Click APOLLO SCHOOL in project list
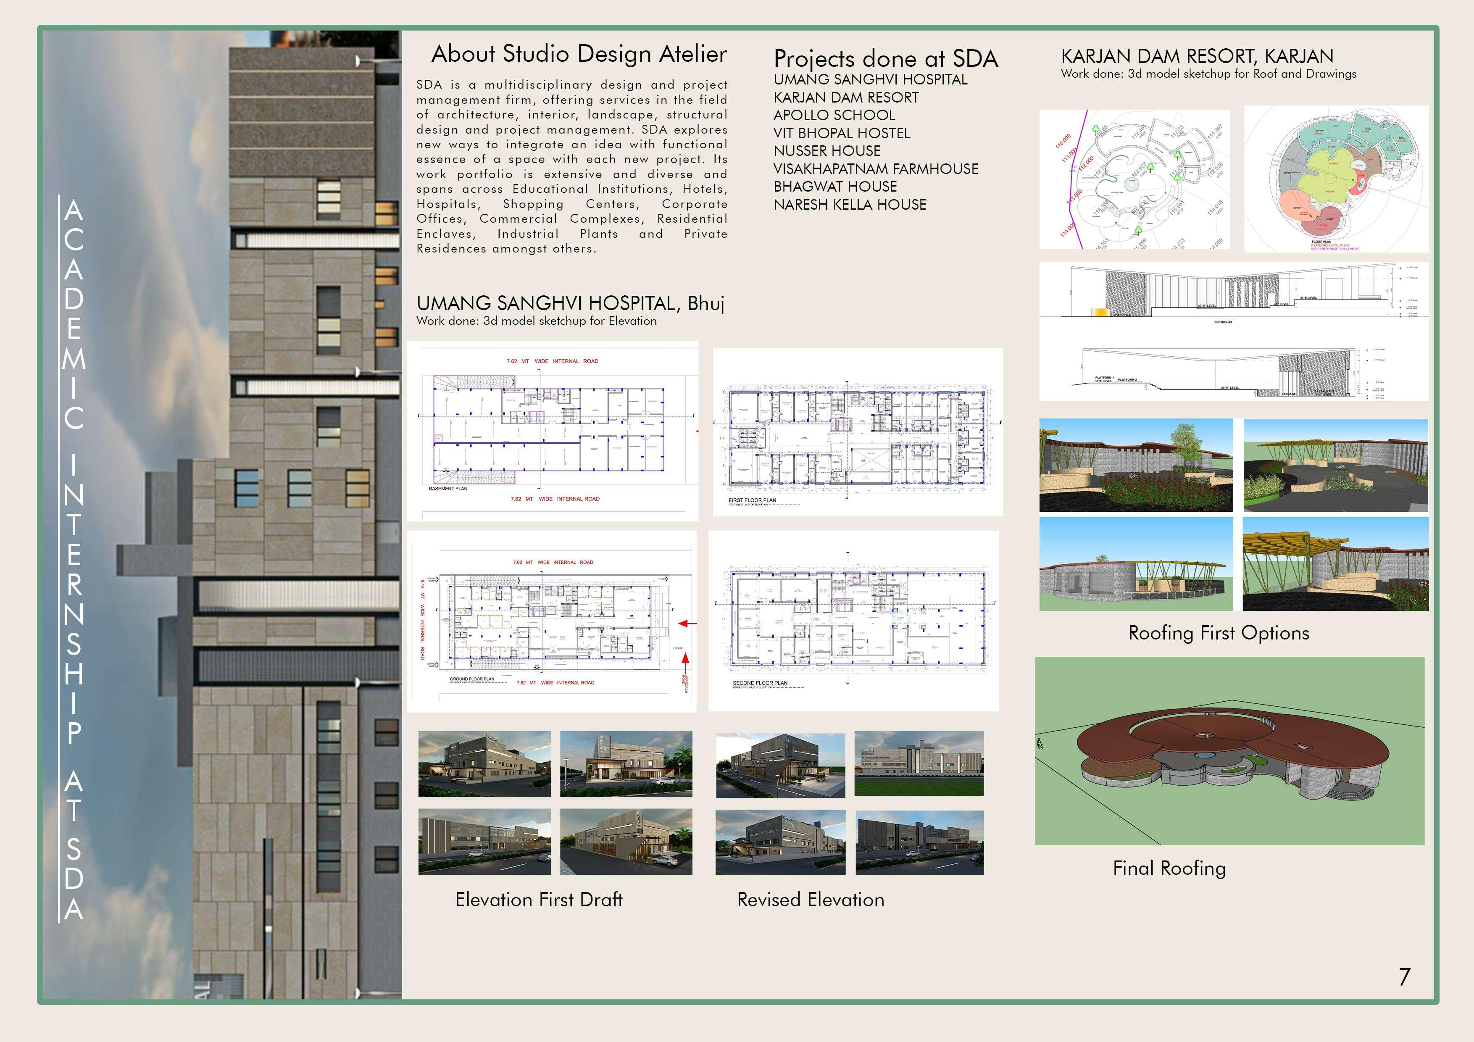Viewport: 1474px width, 1042px height. click(834, 116)
